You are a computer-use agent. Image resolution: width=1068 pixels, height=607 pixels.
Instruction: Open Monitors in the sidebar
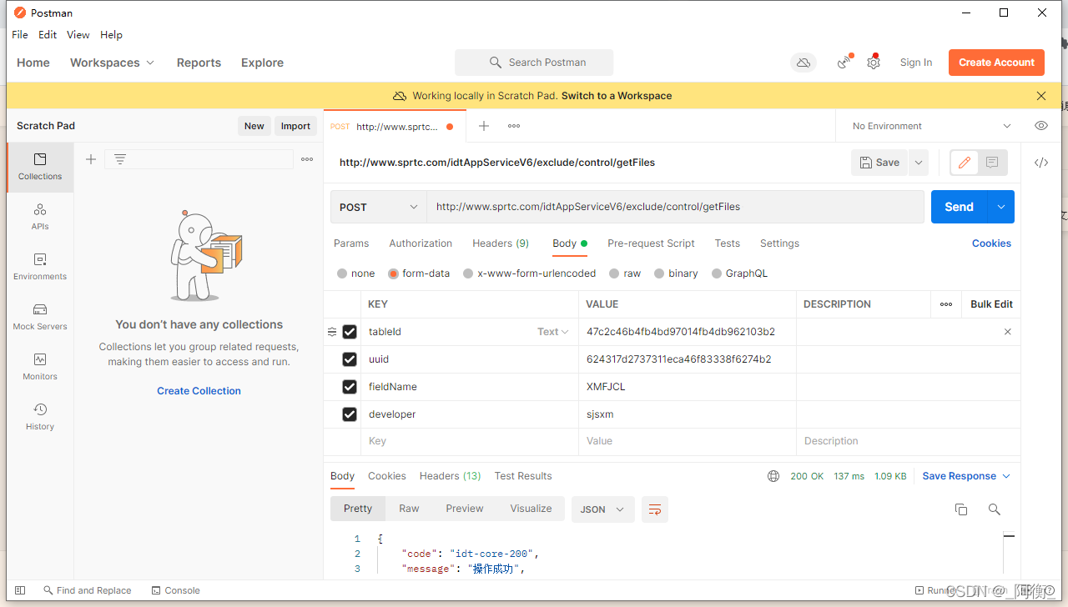point(40,367)
